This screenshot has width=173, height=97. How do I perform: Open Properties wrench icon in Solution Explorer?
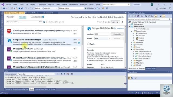pos(161,16)
